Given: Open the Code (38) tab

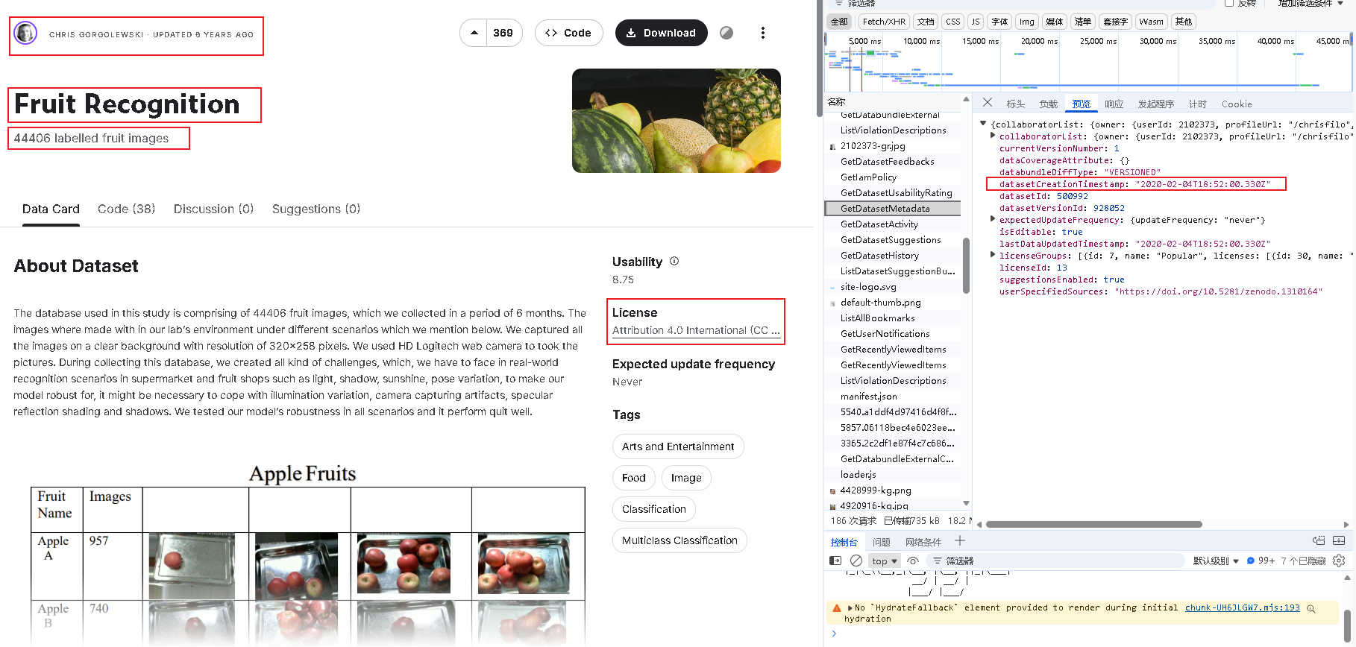Looking at the screenshot, I should pos(127,209).
